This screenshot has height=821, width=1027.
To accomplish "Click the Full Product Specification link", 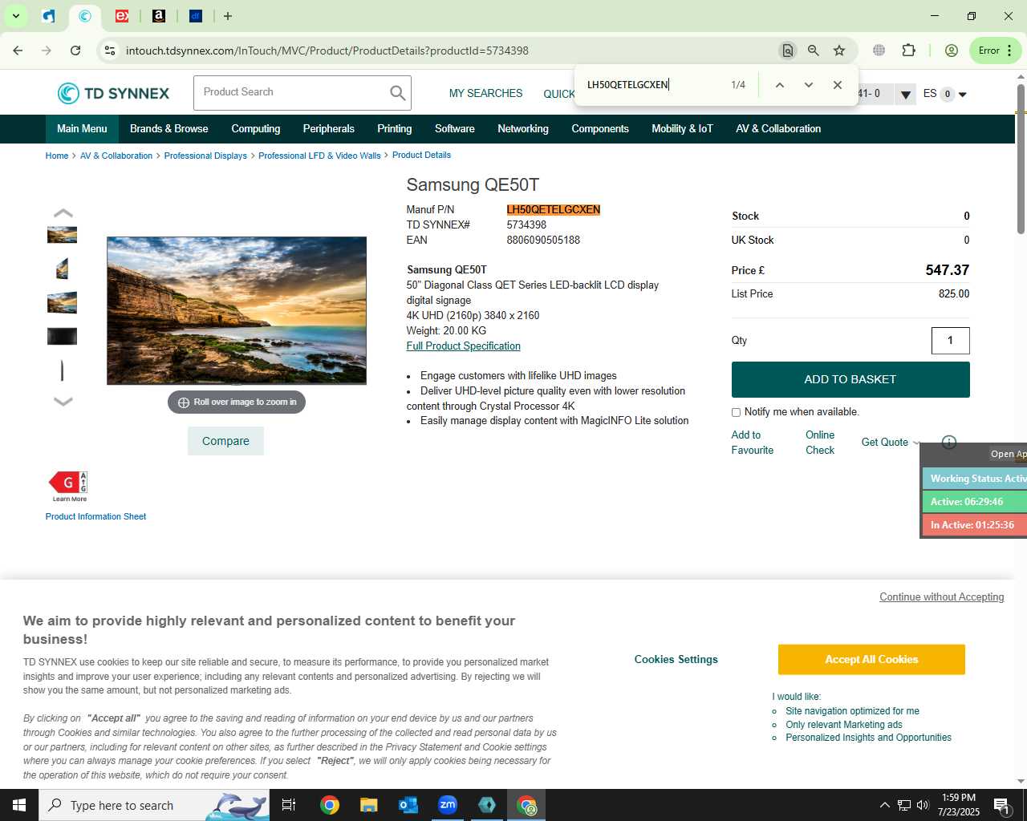I will pos(463,346).
